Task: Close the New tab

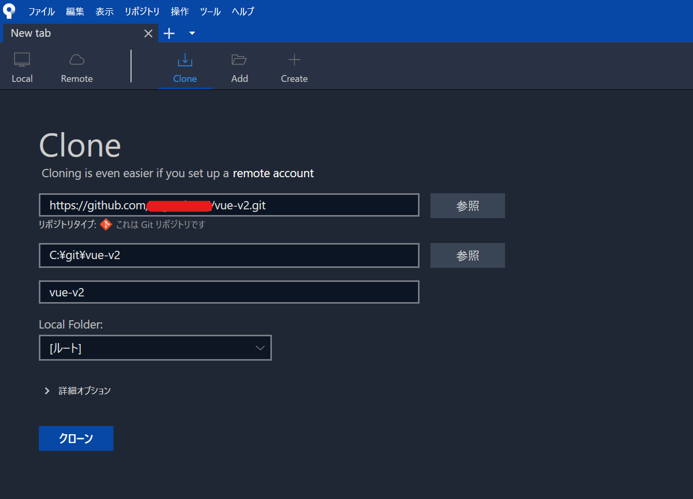Action: (148, 34)
